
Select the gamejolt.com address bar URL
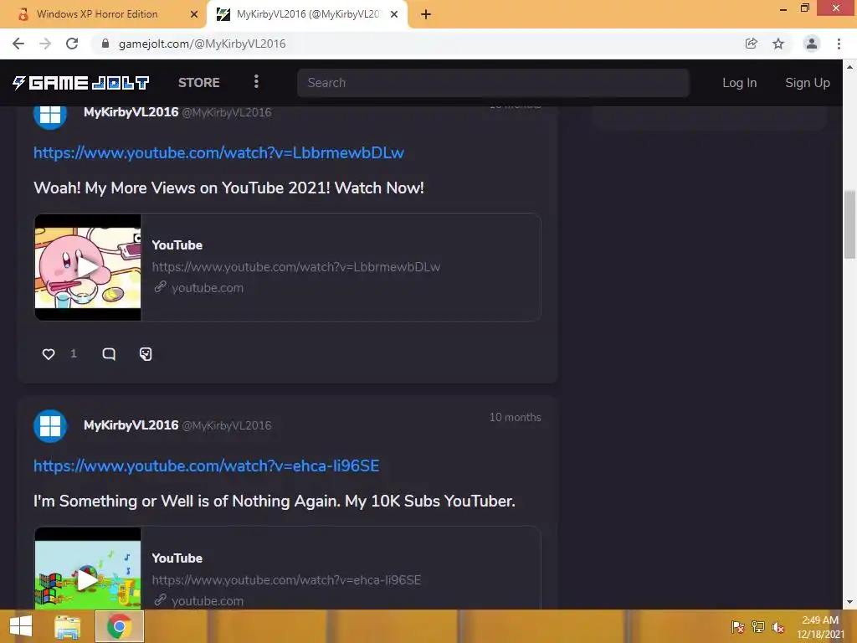[x=203, y=44]
